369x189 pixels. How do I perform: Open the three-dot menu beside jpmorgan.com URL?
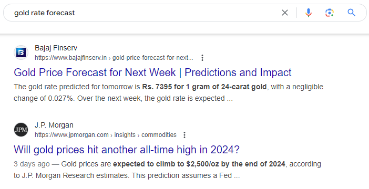click(x=184, y=135)
